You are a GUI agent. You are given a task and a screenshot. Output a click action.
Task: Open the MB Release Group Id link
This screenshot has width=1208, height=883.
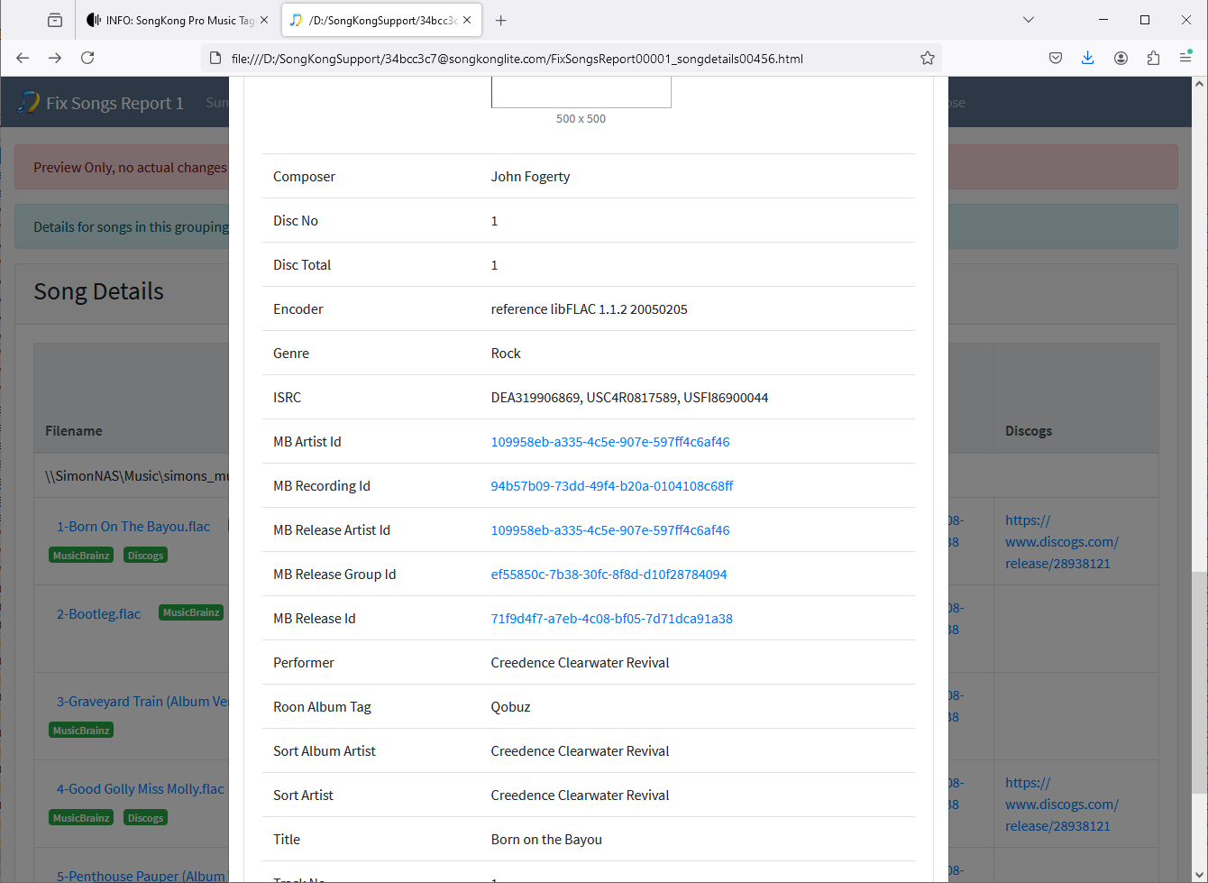point(609,575)
